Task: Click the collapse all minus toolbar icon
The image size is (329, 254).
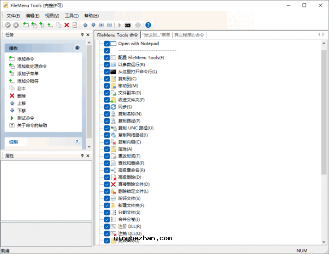Action: click(109, 25)
